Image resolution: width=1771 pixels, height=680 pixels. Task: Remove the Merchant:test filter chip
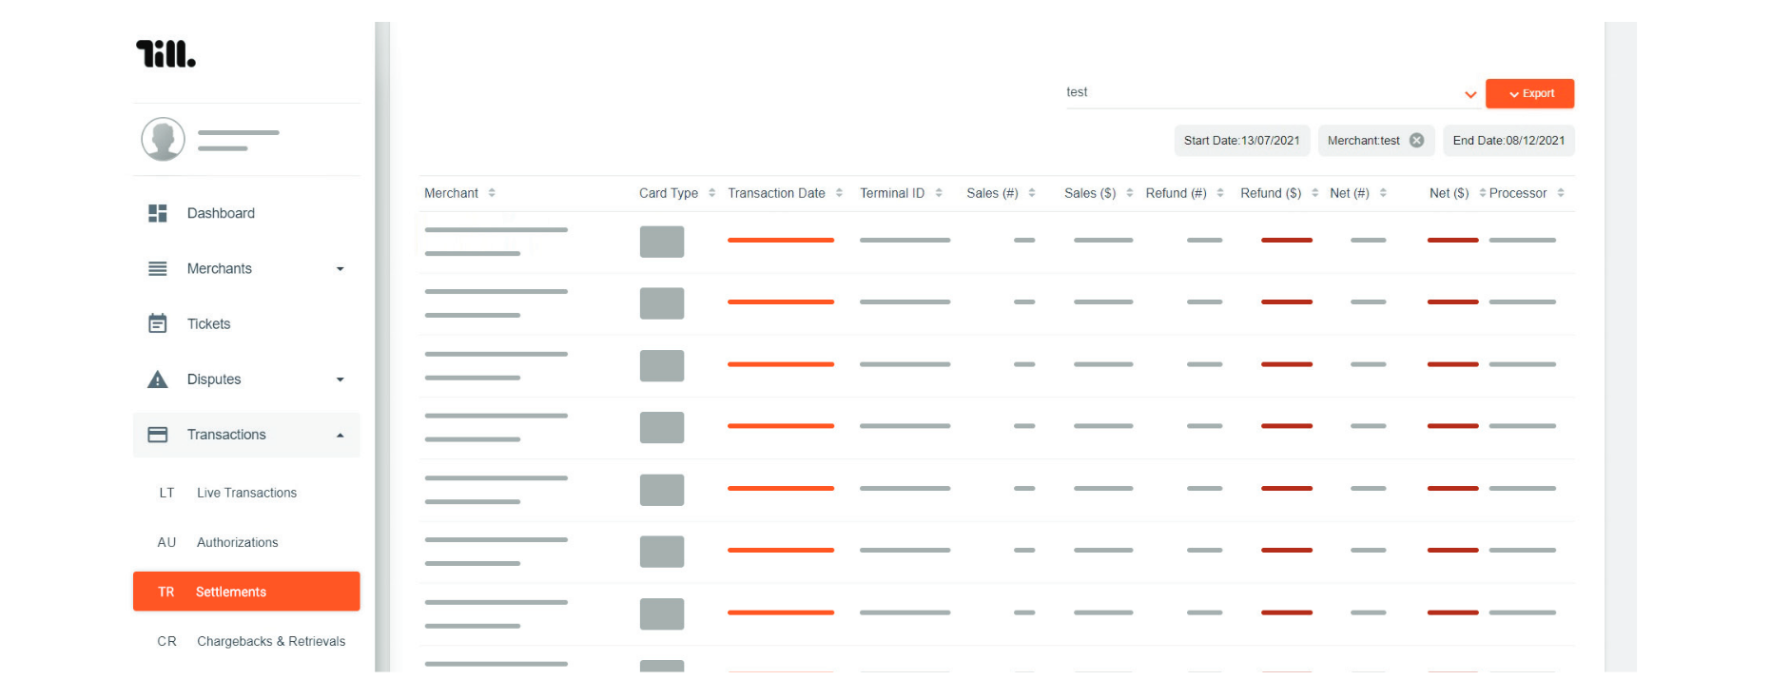(1417, 141)
